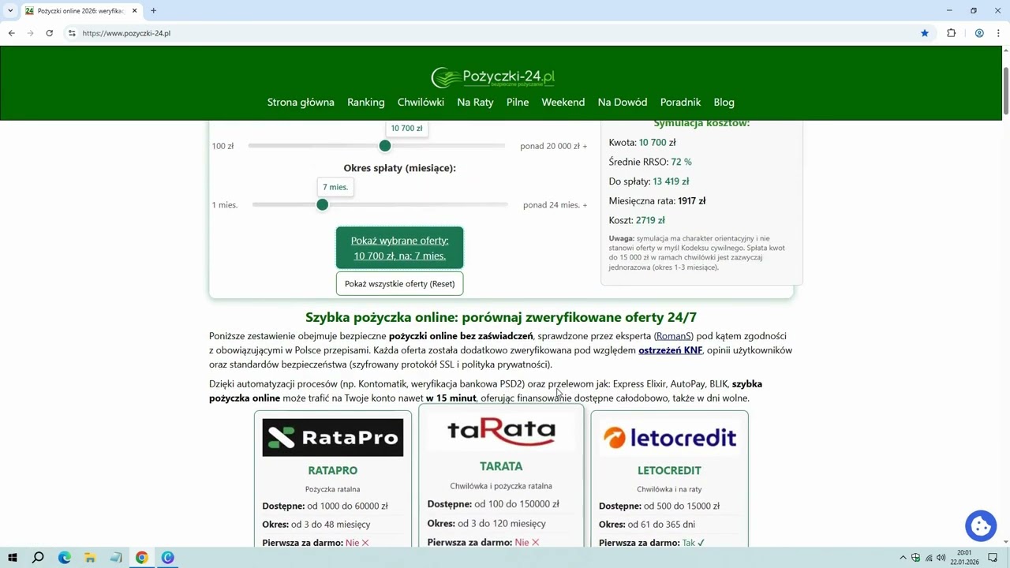
Task: Open the Chrome profile avatar
Action: point(979,33)
